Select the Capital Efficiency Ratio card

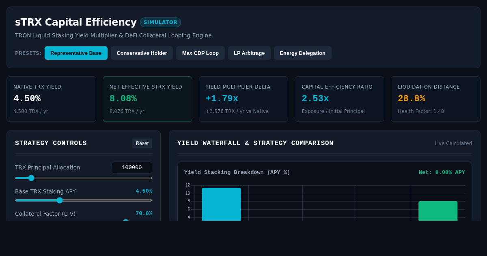340,99
